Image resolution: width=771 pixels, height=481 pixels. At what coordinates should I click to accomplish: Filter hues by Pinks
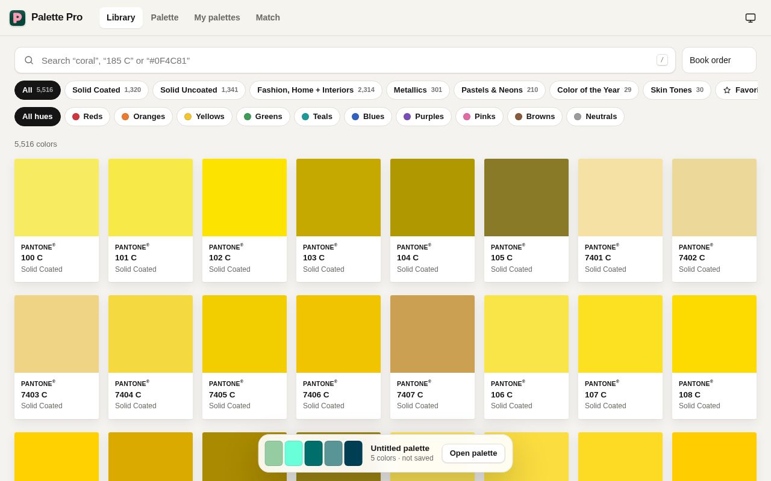point(479,117)
